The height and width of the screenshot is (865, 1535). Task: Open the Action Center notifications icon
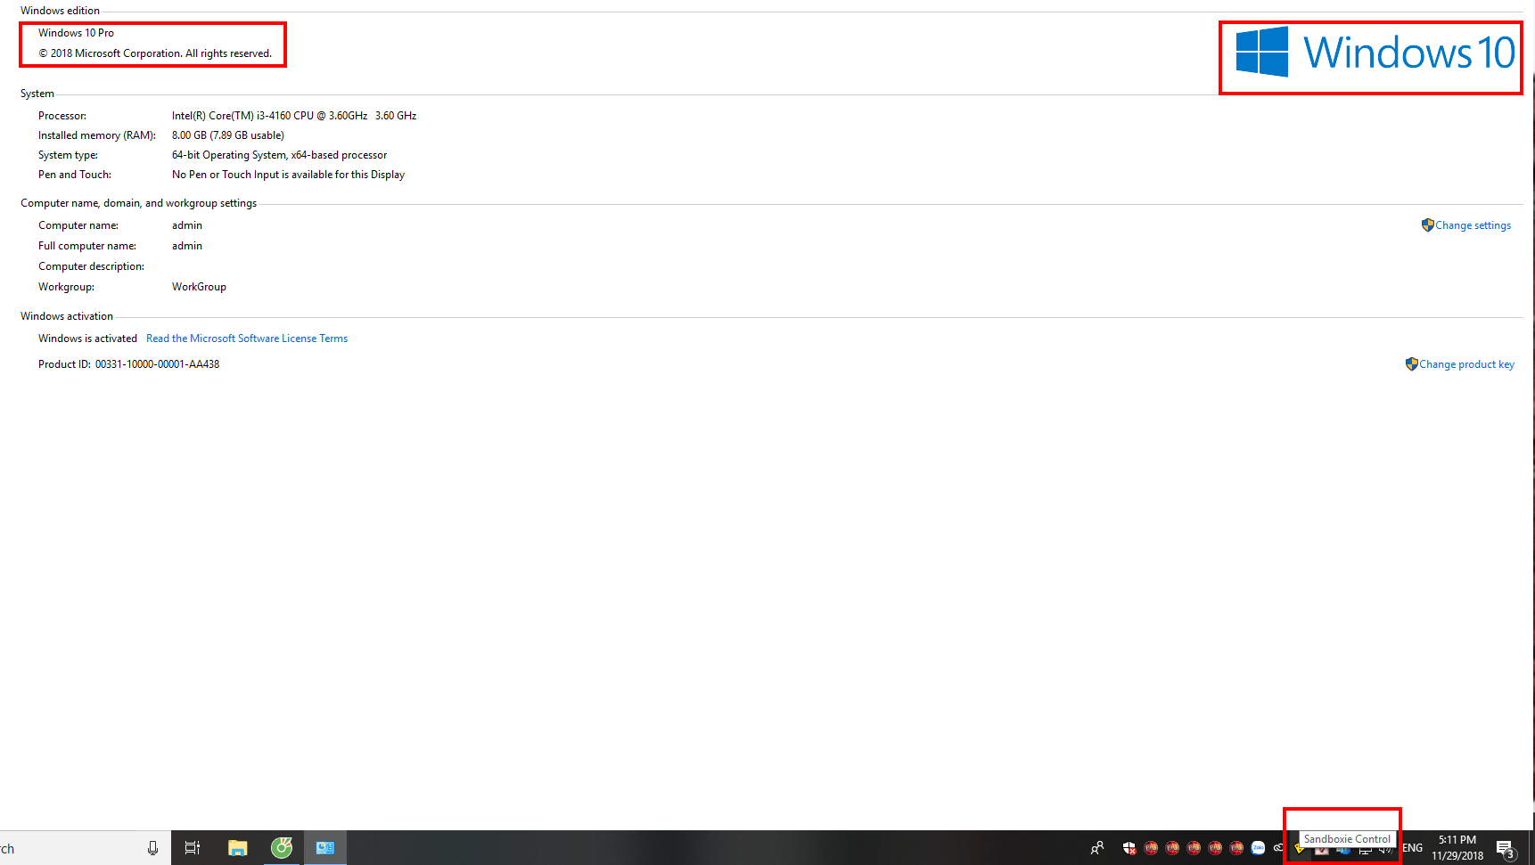[1506, 849]
